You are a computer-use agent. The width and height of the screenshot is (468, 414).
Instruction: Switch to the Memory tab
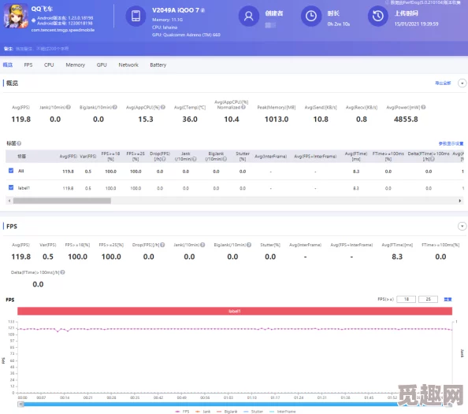click(x=75, y=65)
